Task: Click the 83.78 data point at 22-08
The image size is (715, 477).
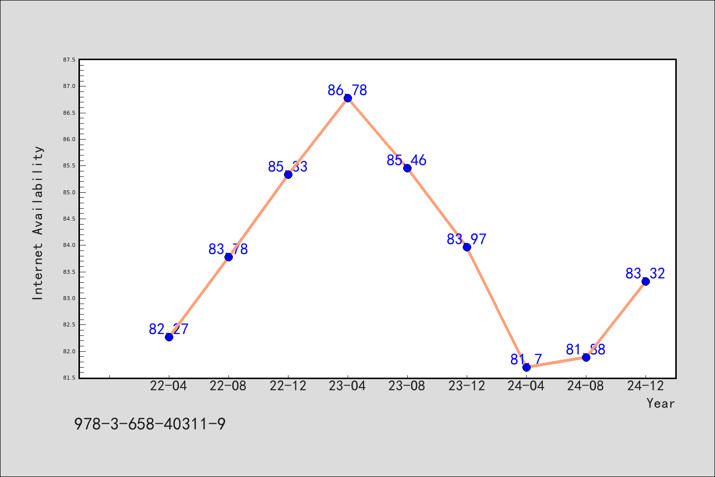Action: pyautogui.click(x=228, y=257)
